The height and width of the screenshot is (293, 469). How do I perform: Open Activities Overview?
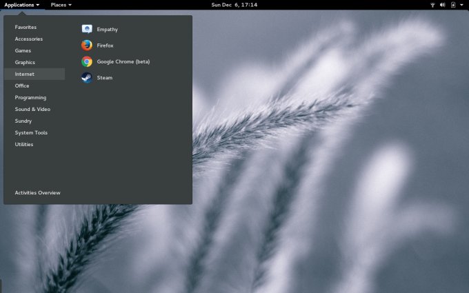coord(38,193)
